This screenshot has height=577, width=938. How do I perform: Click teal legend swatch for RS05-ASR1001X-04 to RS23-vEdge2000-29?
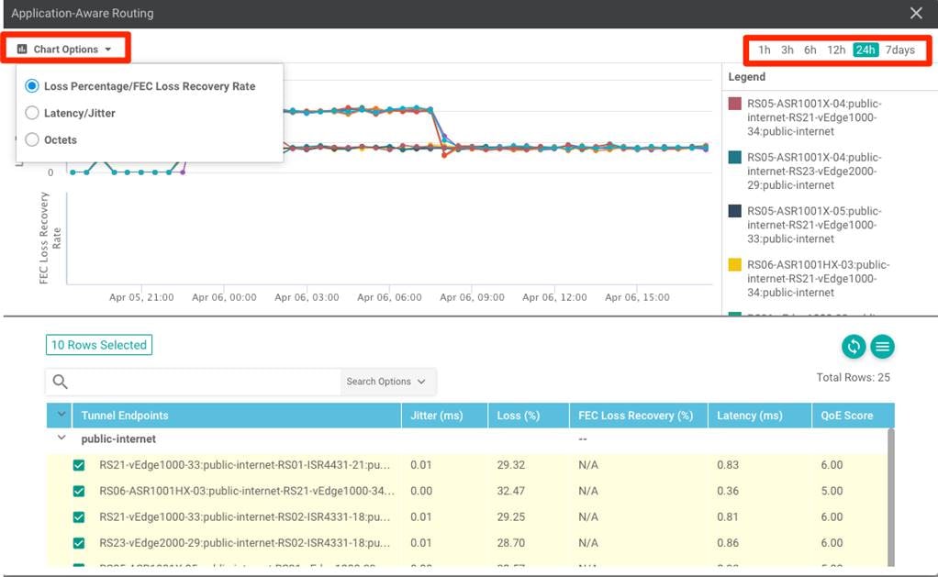[734, 157]
